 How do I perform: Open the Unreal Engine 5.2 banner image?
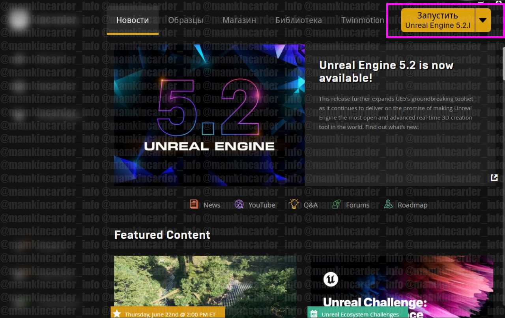tap(209, 115)
